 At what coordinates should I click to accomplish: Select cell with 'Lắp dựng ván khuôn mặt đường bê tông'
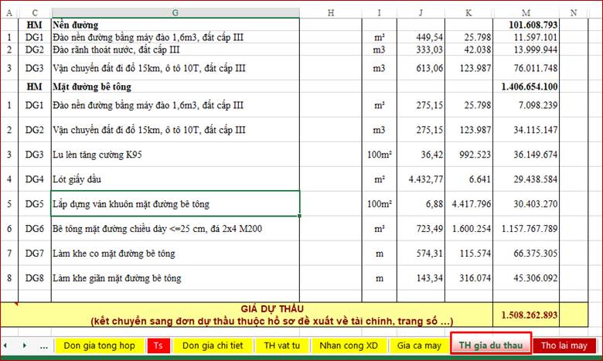(175, 204)
